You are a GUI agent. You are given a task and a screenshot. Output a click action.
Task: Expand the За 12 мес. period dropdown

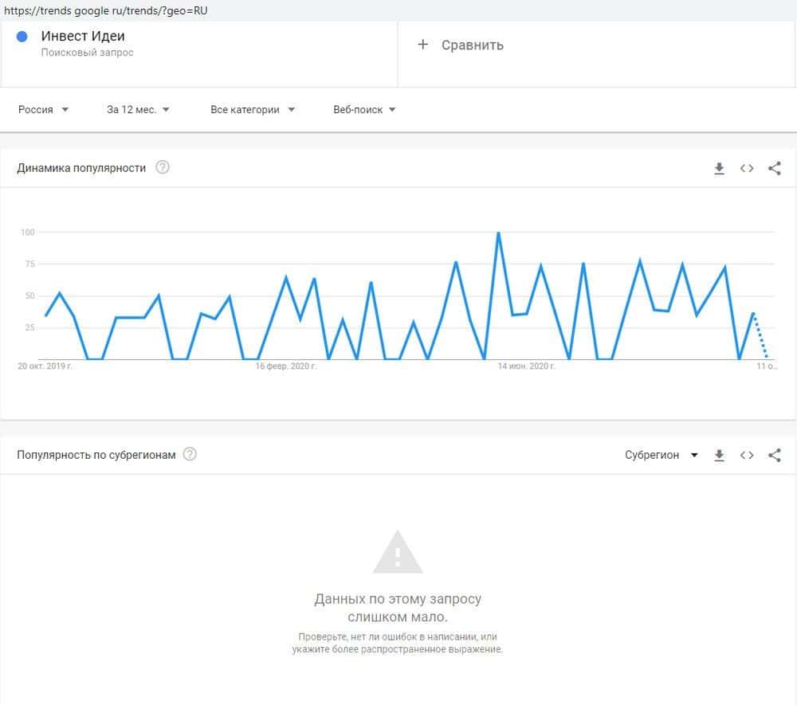click(138, 110)
